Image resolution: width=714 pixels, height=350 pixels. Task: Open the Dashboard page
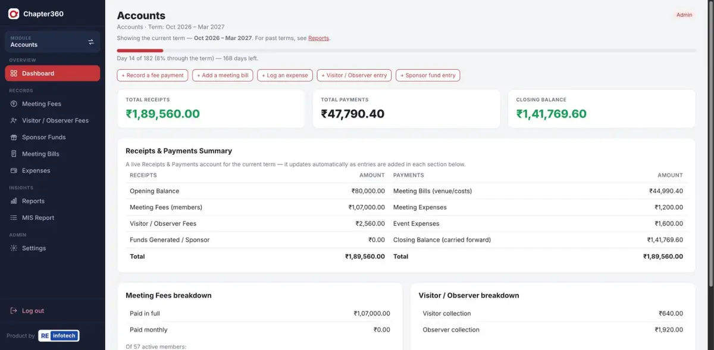coord(52,73)
